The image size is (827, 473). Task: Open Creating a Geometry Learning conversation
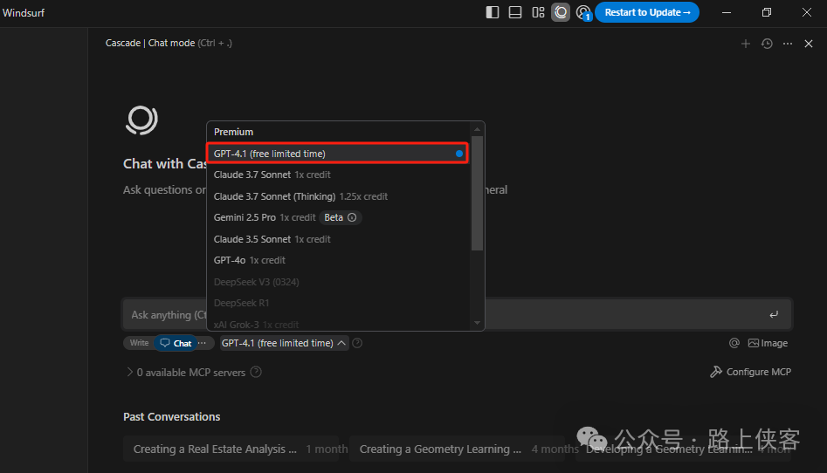tap(457, 449)
